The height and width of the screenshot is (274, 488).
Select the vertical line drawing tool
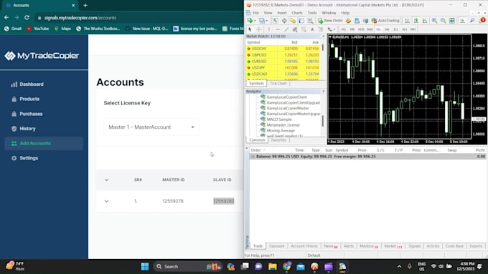269,29
